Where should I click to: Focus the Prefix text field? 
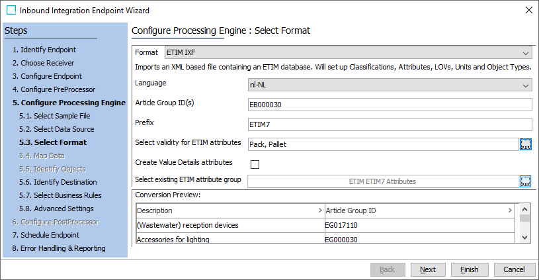[x=390, y=124]
